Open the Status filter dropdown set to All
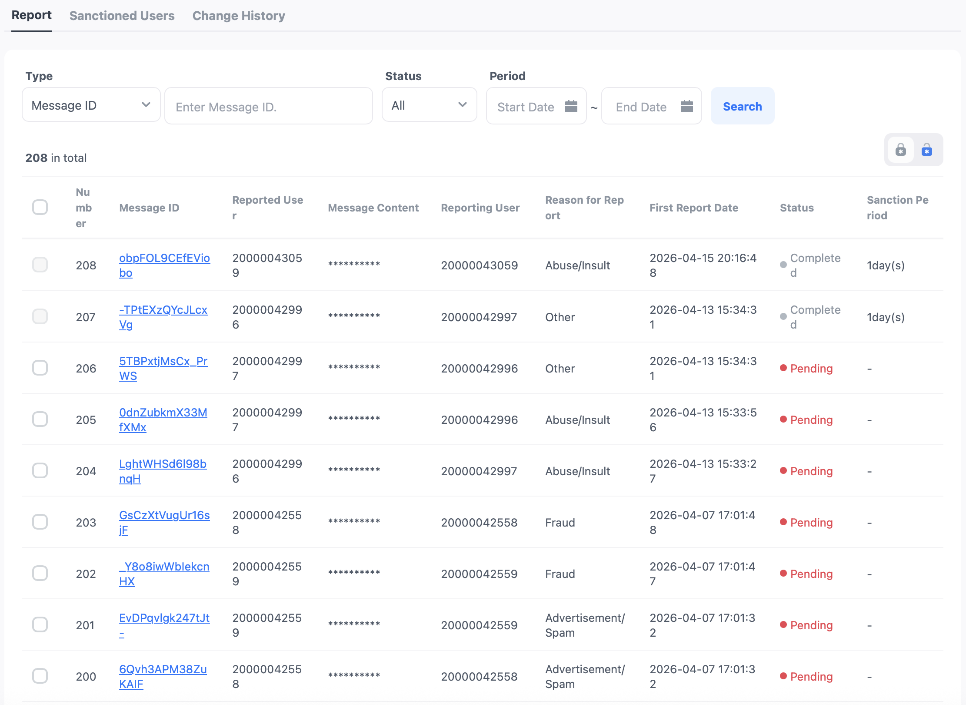Viewport: 966px width, 705px height. click(429, 105)
